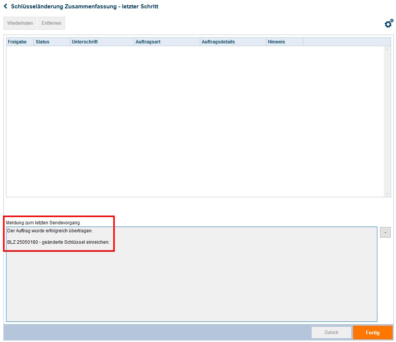The width and height of the screenshot is (396, 342).
Task: Select the Hinweis column header
Action: pyautogui.click(x=276, y=42)
